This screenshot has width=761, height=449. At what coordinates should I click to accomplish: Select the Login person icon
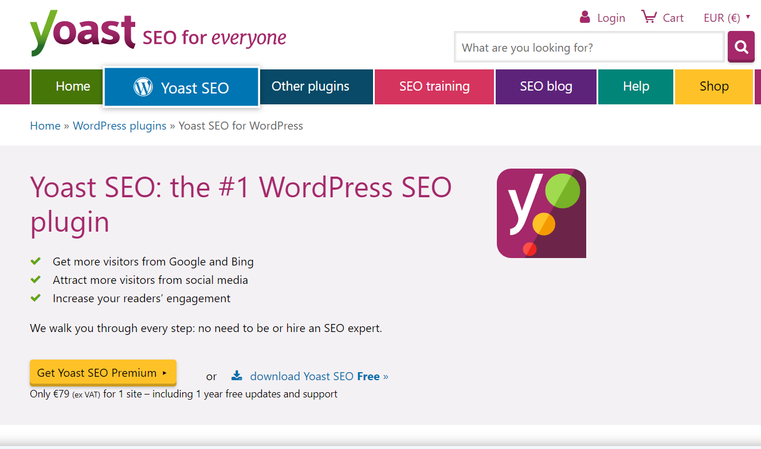(x=585, y=17)
